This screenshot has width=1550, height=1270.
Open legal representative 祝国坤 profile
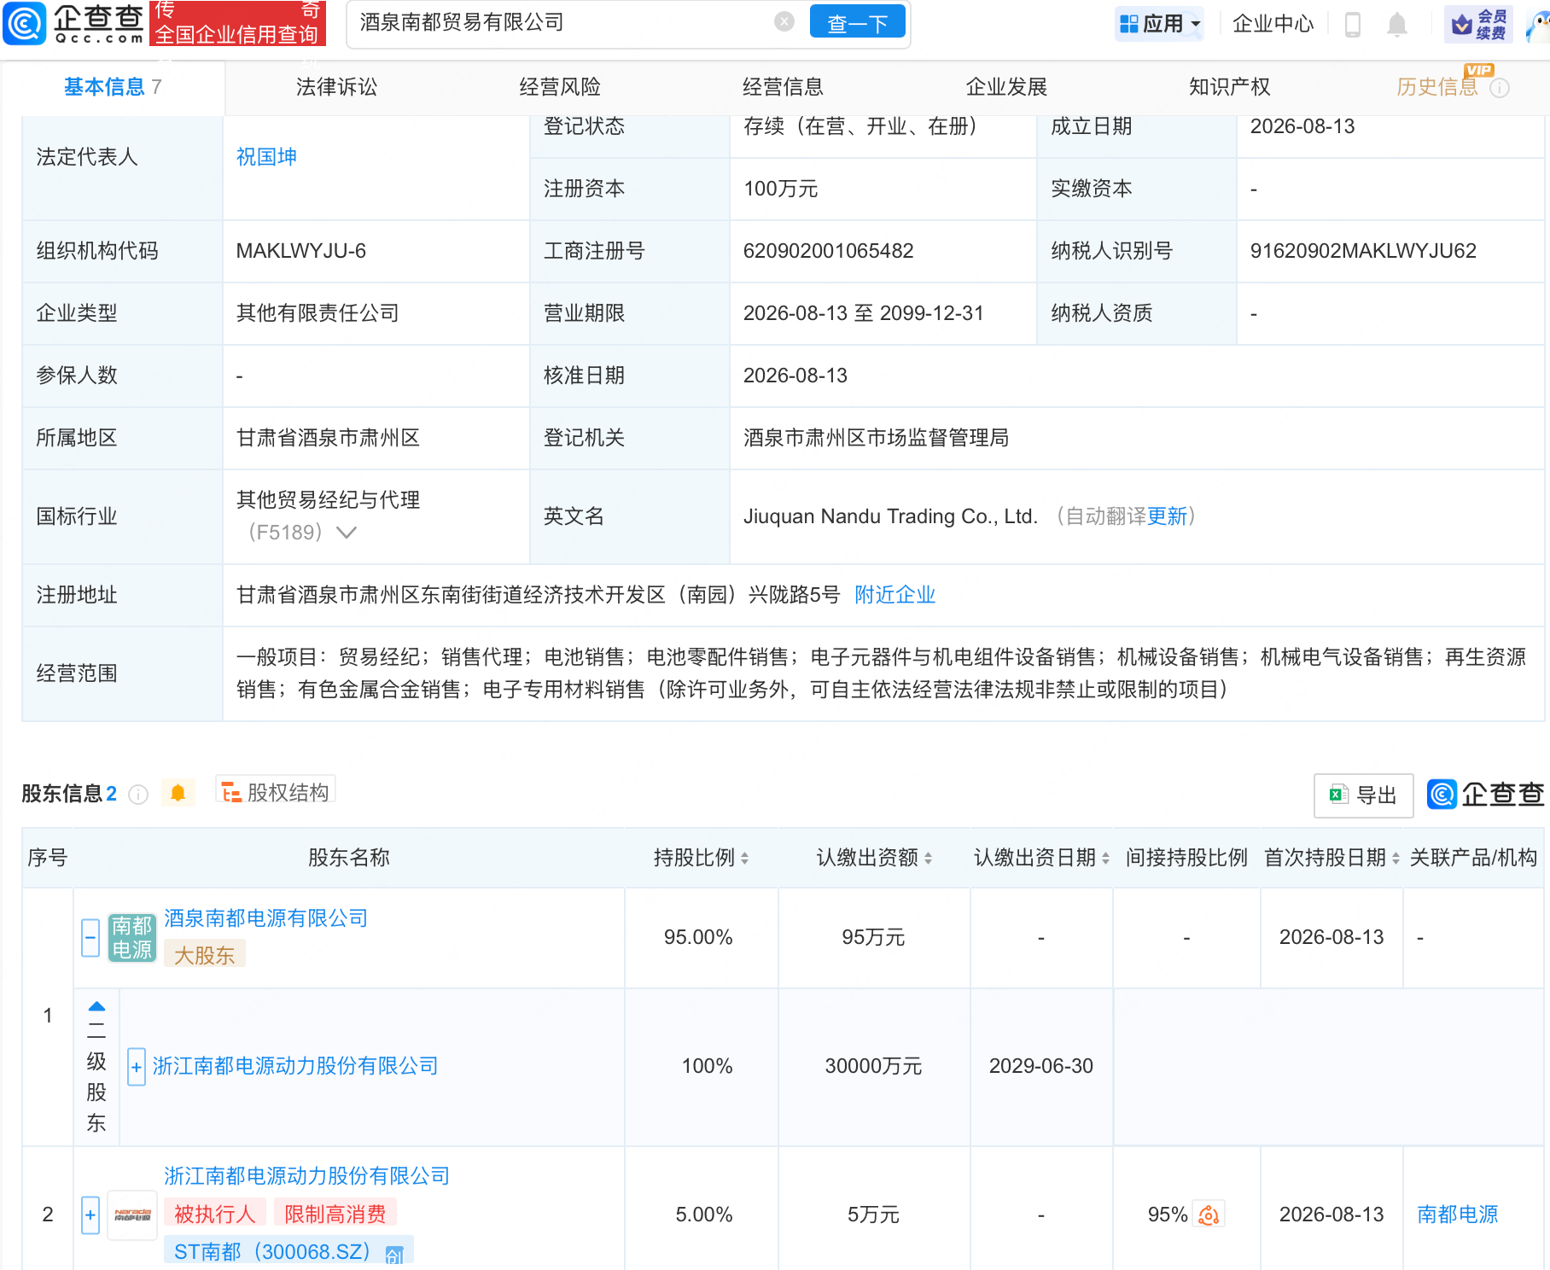click(266, 157)
